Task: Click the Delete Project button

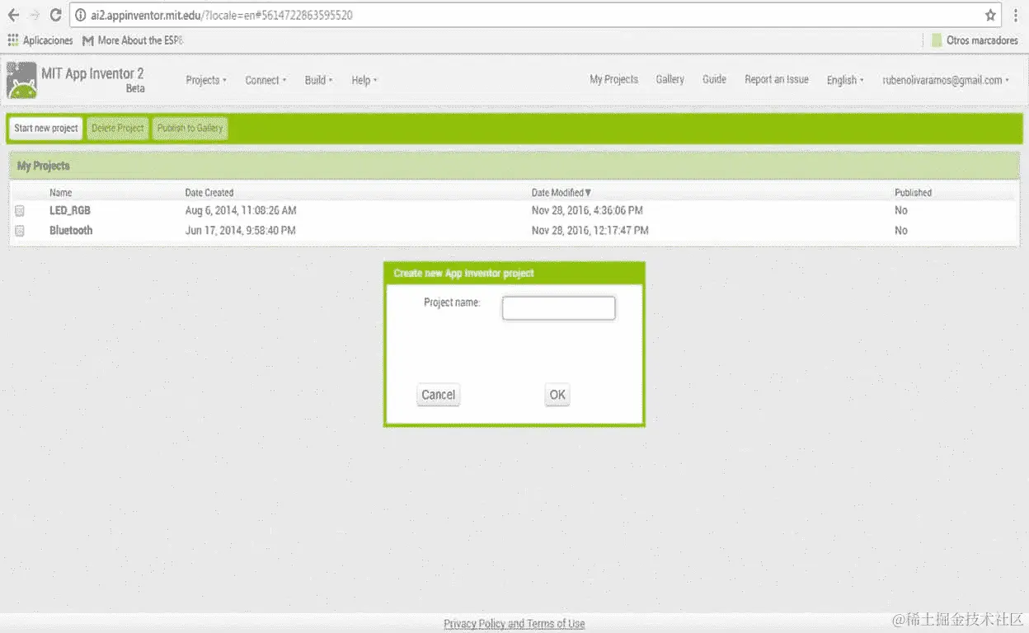Action: point(117,128)
